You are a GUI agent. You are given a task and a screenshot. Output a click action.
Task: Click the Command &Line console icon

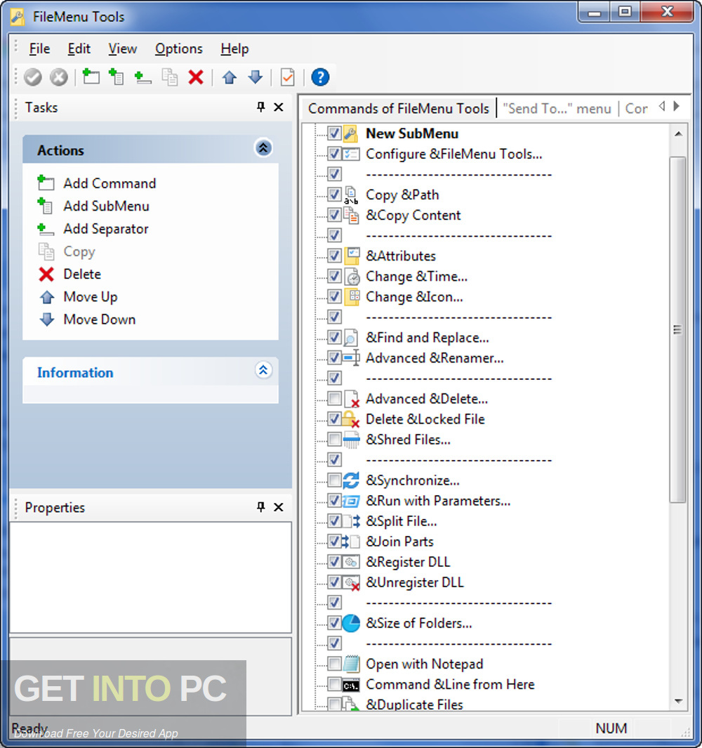351,685
